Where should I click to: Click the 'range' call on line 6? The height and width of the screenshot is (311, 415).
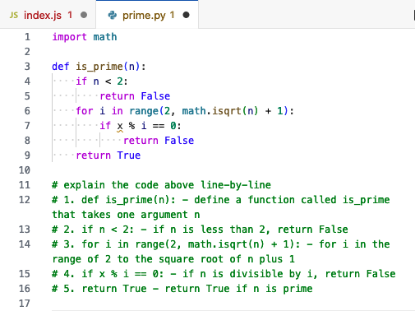(x=144, y=111)
